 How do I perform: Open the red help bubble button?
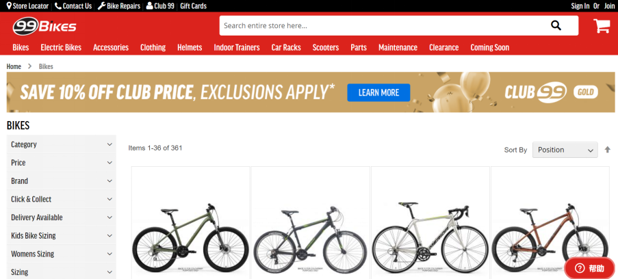[x=590, y=268]
